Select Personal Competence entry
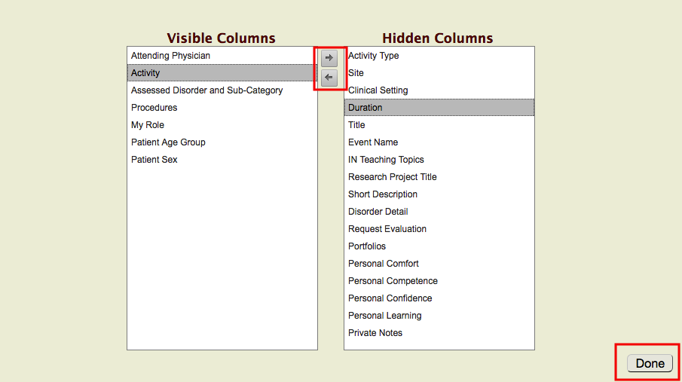682x382 pixels. pos(439,281)
